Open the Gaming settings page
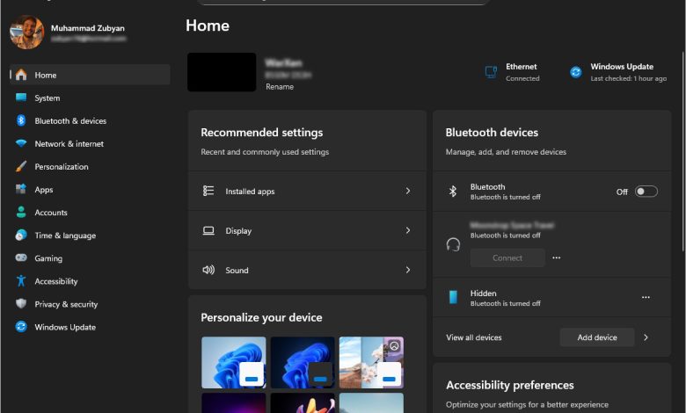The height and width of the screenshot is (413, 686). [90, 258]
